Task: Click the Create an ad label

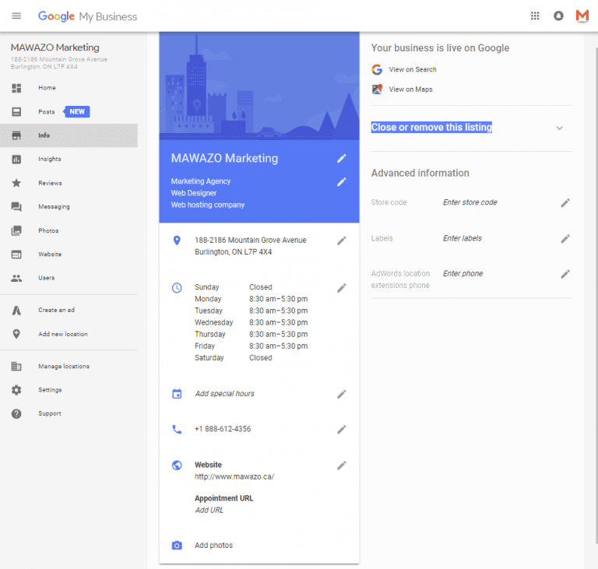Action: [56, 311]
